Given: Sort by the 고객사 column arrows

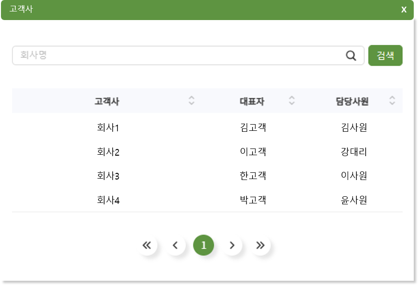Looking at the screenshot, I should tap(191, 100).
